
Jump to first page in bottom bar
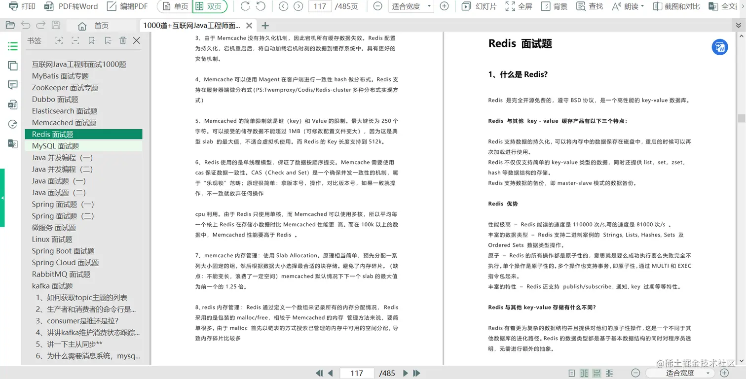click(319, 373)
